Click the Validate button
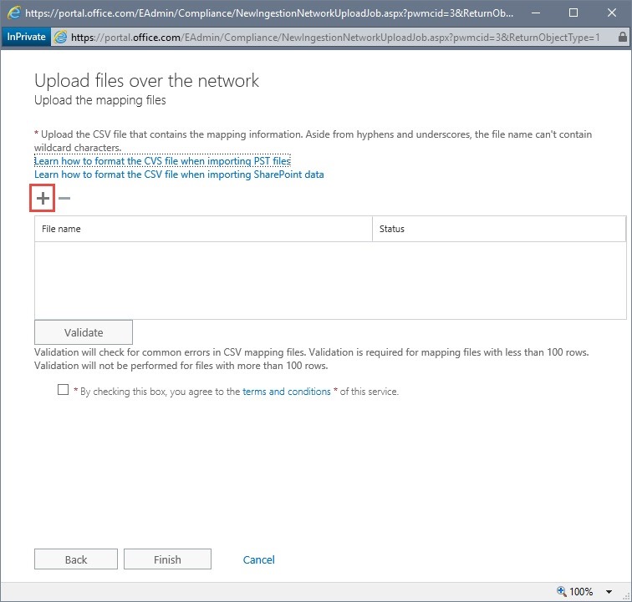Image resolution: width=632 pixels, height=602 pixels. (x=84, y=332)
